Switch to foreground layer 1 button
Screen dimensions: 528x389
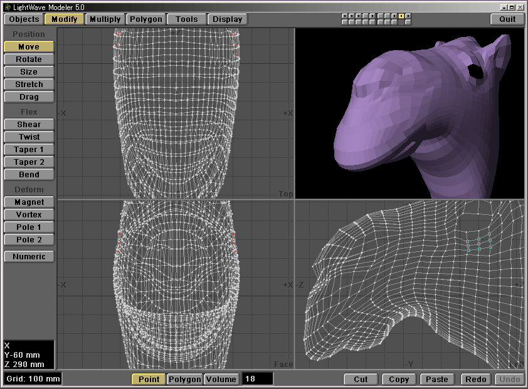[x=345, y=16]
